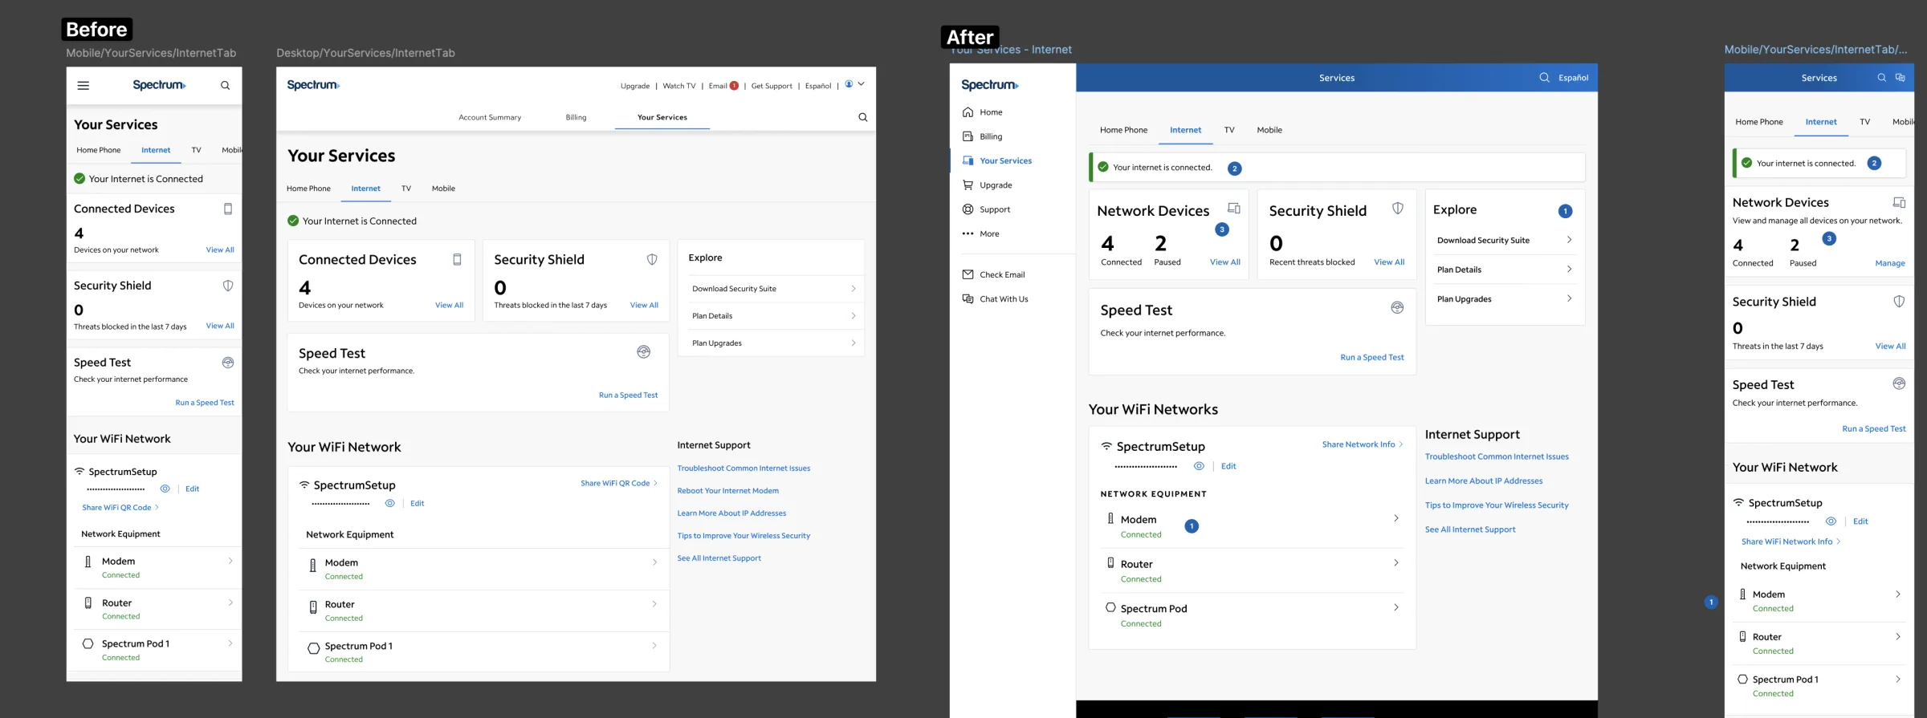Expand profile dropdown chevron in Before desktop header
The height and width of the screenshot is (718, 1927).
862,83
